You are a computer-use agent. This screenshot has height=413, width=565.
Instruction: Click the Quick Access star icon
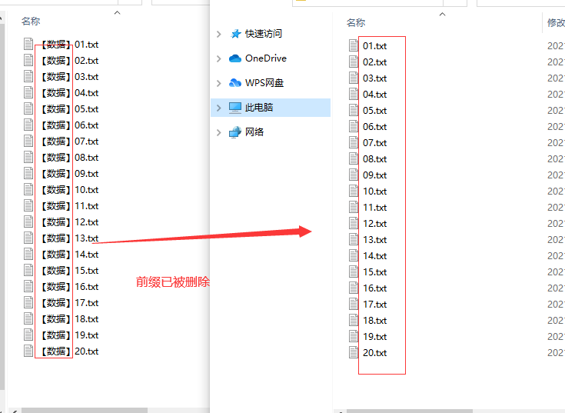click(x=236, y=34)
